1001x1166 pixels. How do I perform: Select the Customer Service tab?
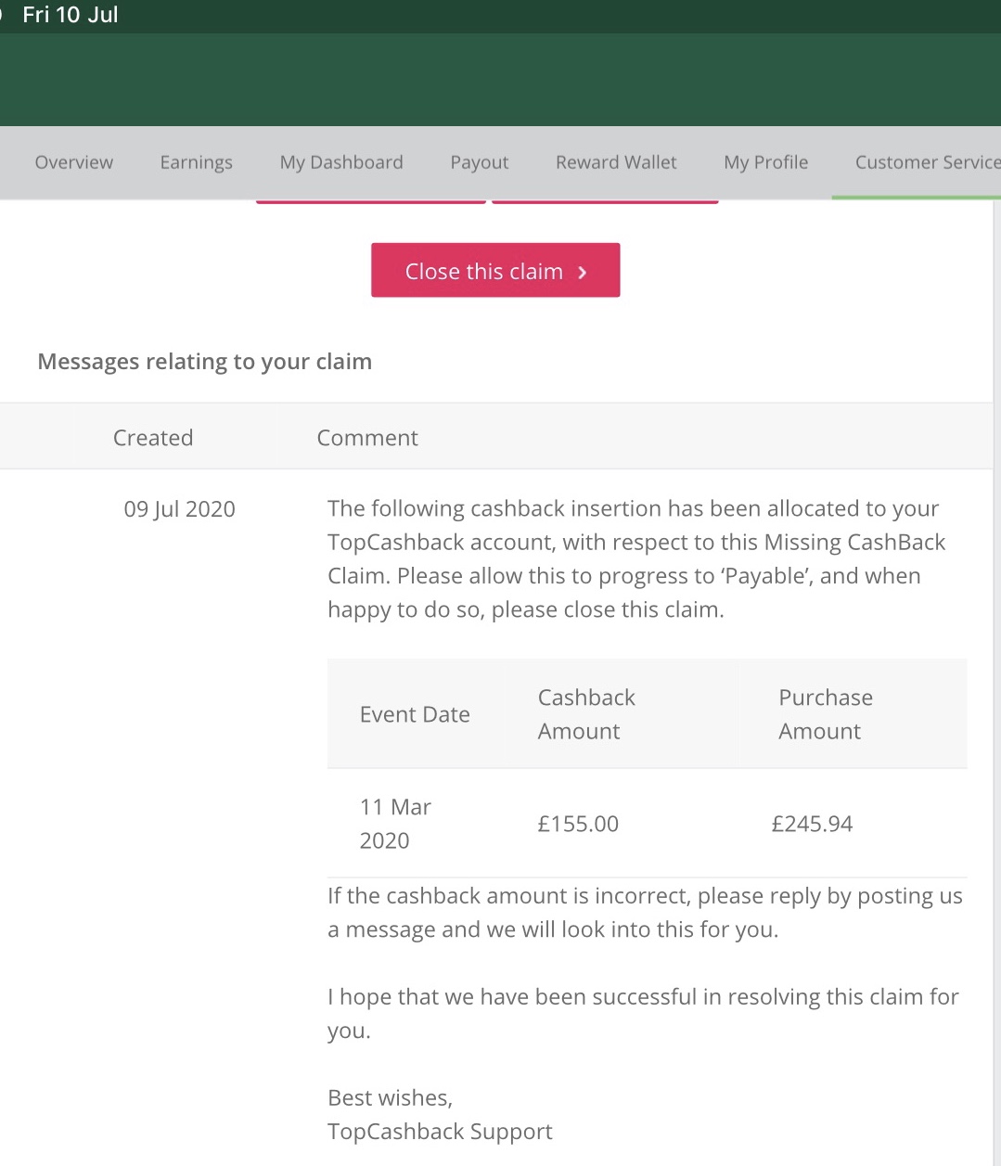tap(926, 162)
